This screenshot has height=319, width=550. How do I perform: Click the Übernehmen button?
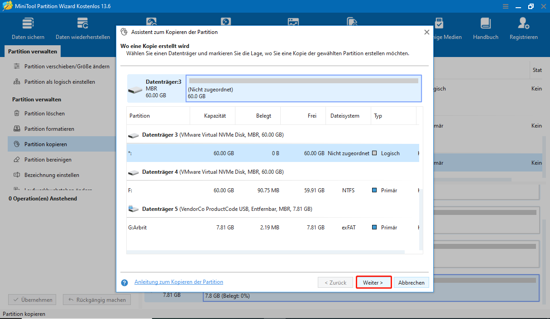33,300
